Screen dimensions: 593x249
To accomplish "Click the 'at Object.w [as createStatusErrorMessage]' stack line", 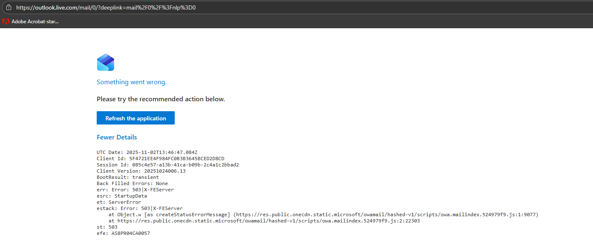I will coord(323,215).
